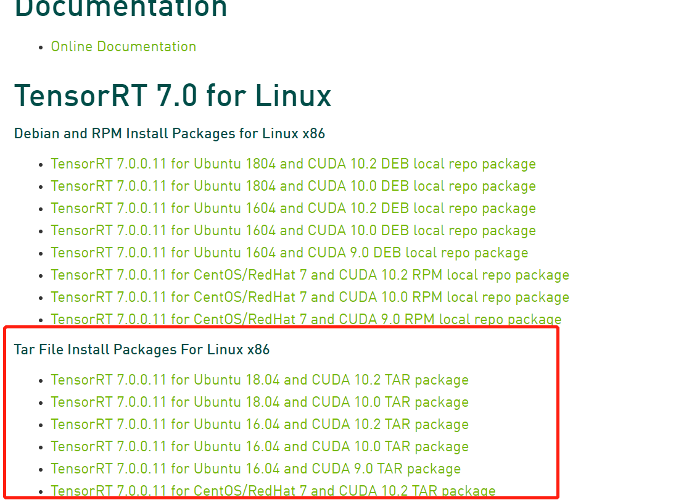Download Ubuntu 18.04 CUDA 10.0 TAR package
This screenshot has width=697, height=500.
pos(259,402)
